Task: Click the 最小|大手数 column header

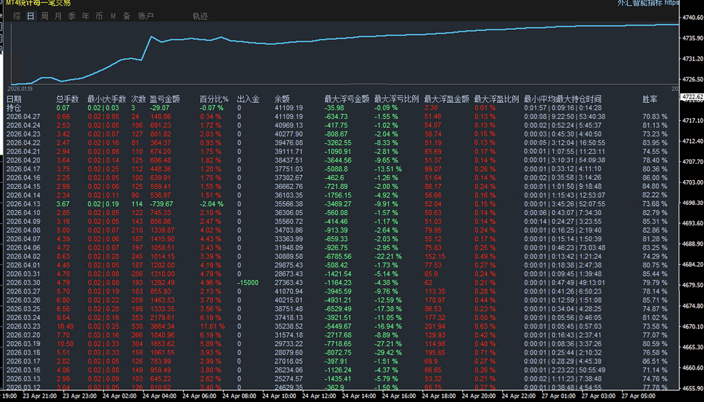Action: click(x=107, y=99)
